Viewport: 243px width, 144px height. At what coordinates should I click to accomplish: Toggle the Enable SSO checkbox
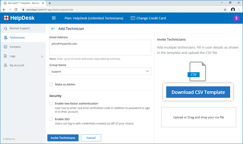(x=51, y=119)
